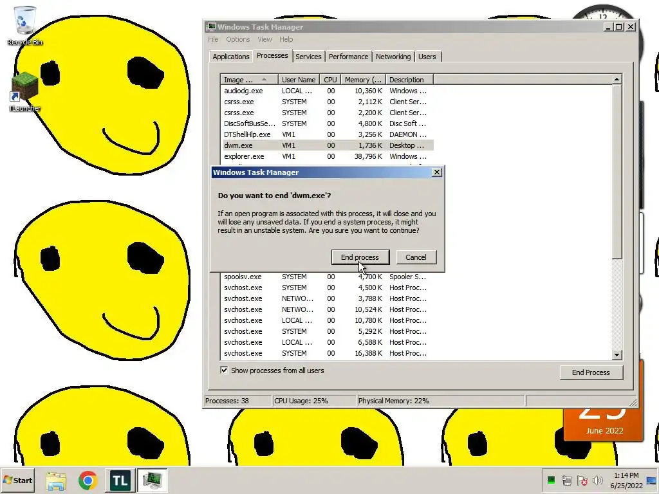This screenshot has height=494, width=659.
Task: Click Cancel in the dwm.exe dialog
Action: click(x=416, y=257)
